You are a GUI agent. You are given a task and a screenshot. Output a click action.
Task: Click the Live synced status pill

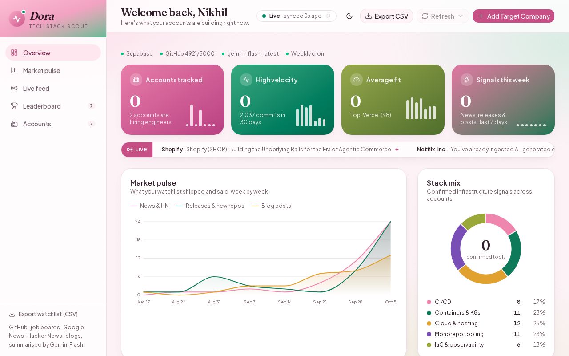point(297,16)
